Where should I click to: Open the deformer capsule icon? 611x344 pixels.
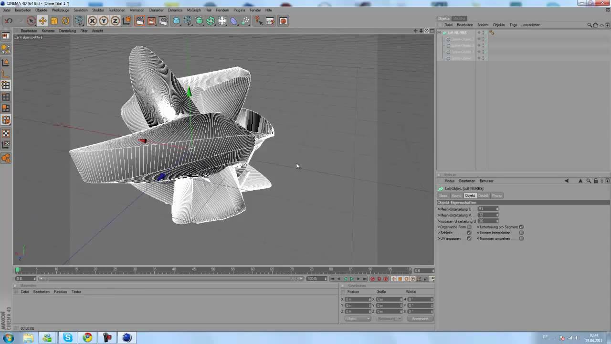(234, 21)
